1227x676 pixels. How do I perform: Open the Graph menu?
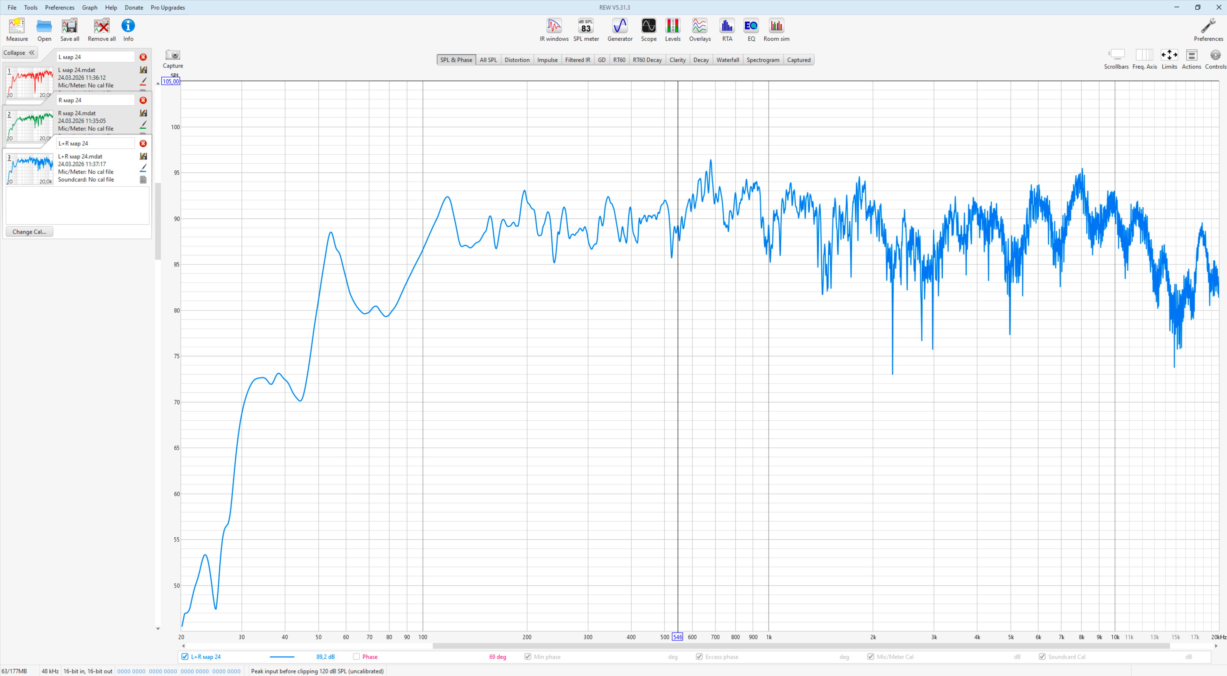click(90, 8)
